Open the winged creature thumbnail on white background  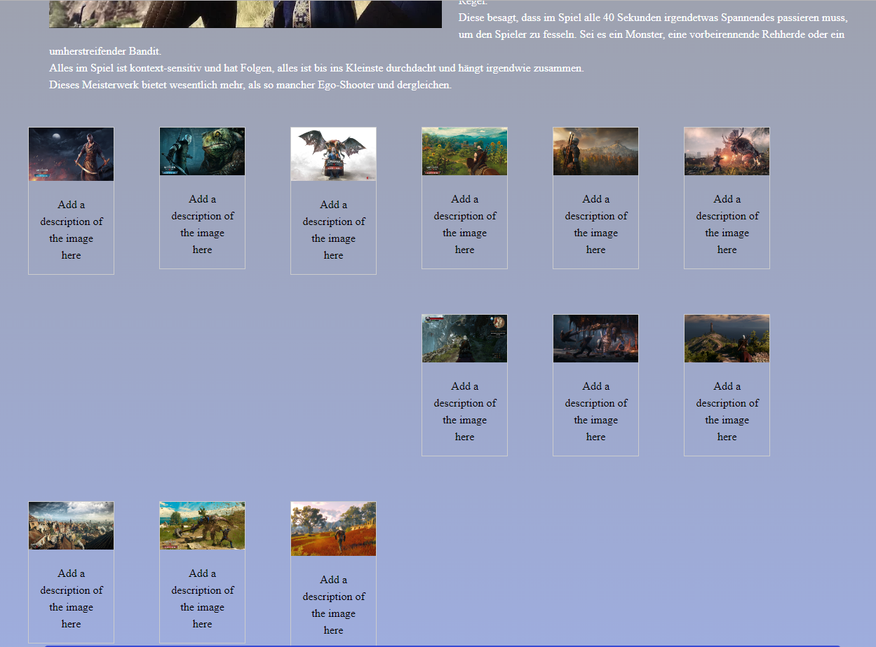(333, 154)
